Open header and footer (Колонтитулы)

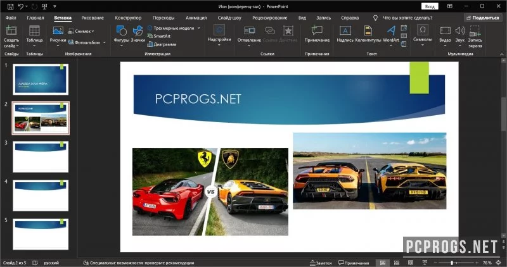pyautogui.click(x=368, y=34)
